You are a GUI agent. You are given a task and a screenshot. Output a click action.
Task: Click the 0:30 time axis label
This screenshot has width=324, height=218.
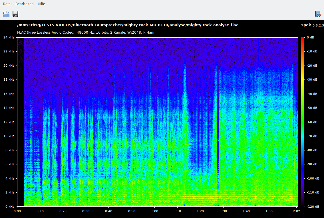pyautogui.click(x=86, y=211)
